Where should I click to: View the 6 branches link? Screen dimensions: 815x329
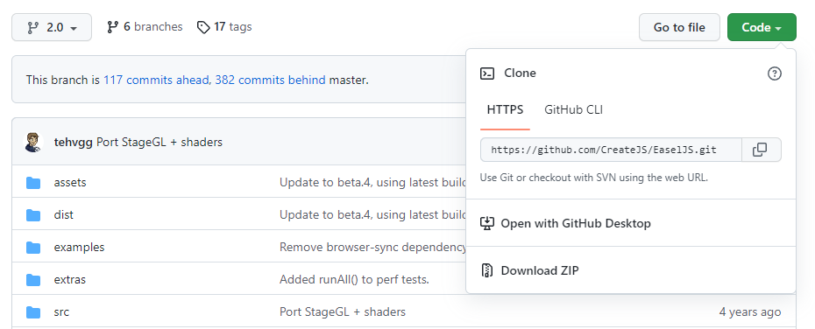click(x=145, y=27)
